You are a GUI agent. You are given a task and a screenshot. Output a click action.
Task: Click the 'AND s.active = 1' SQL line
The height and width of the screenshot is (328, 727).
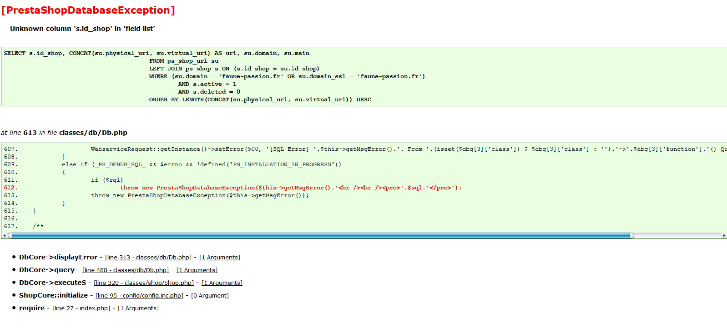(x=207, y=84)
